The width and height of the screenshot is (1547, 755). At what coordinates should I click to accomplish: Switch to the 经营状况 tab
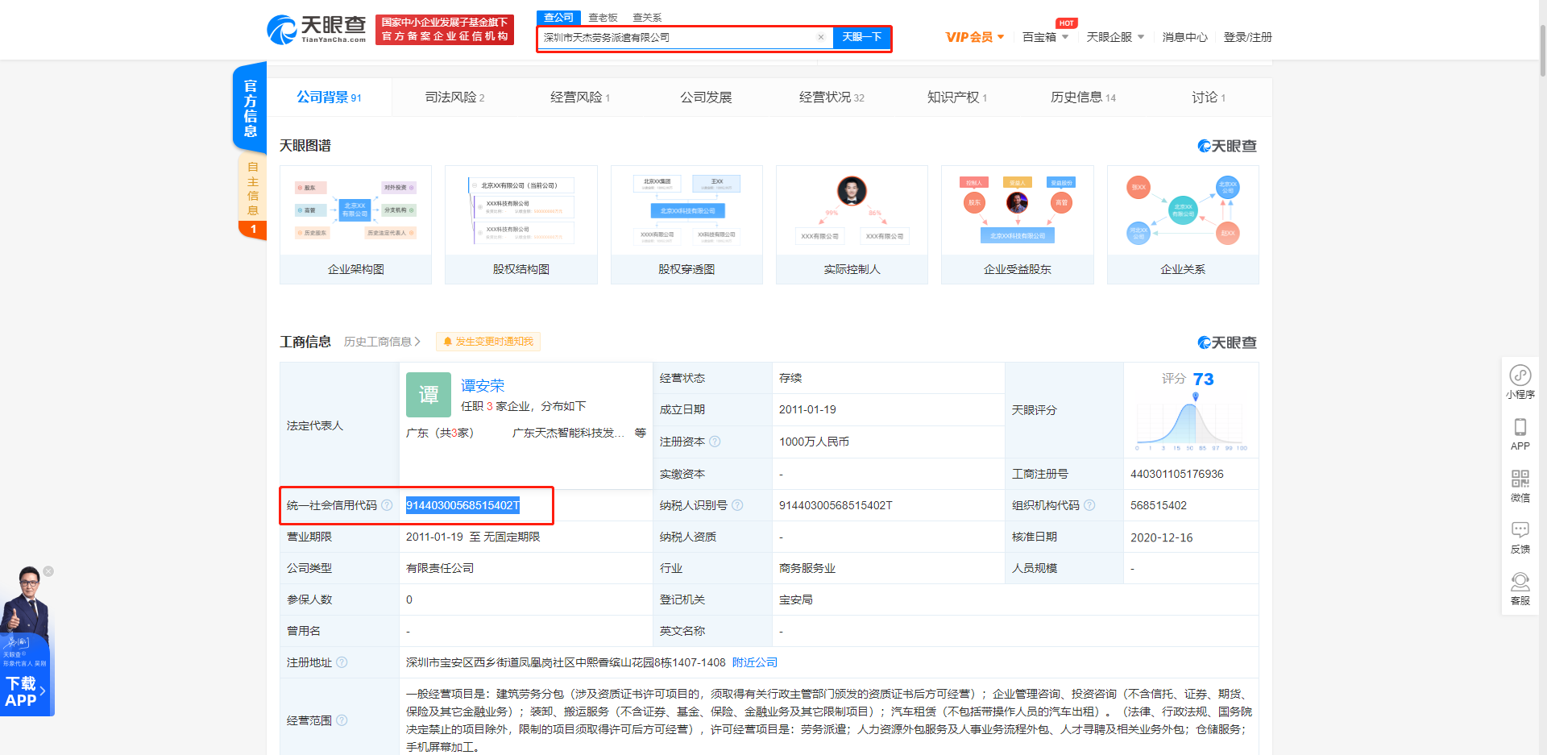click(x=832, y=97)
